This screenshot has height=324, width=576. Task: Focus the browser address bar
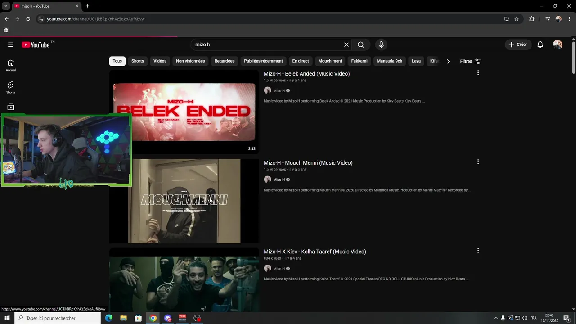click(x=270, y=19)
